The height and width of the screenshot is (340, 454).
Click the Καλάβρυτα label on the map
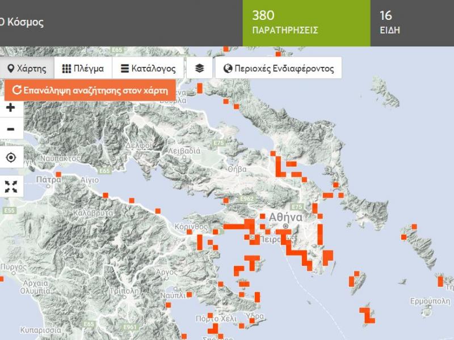pos(92,213)
